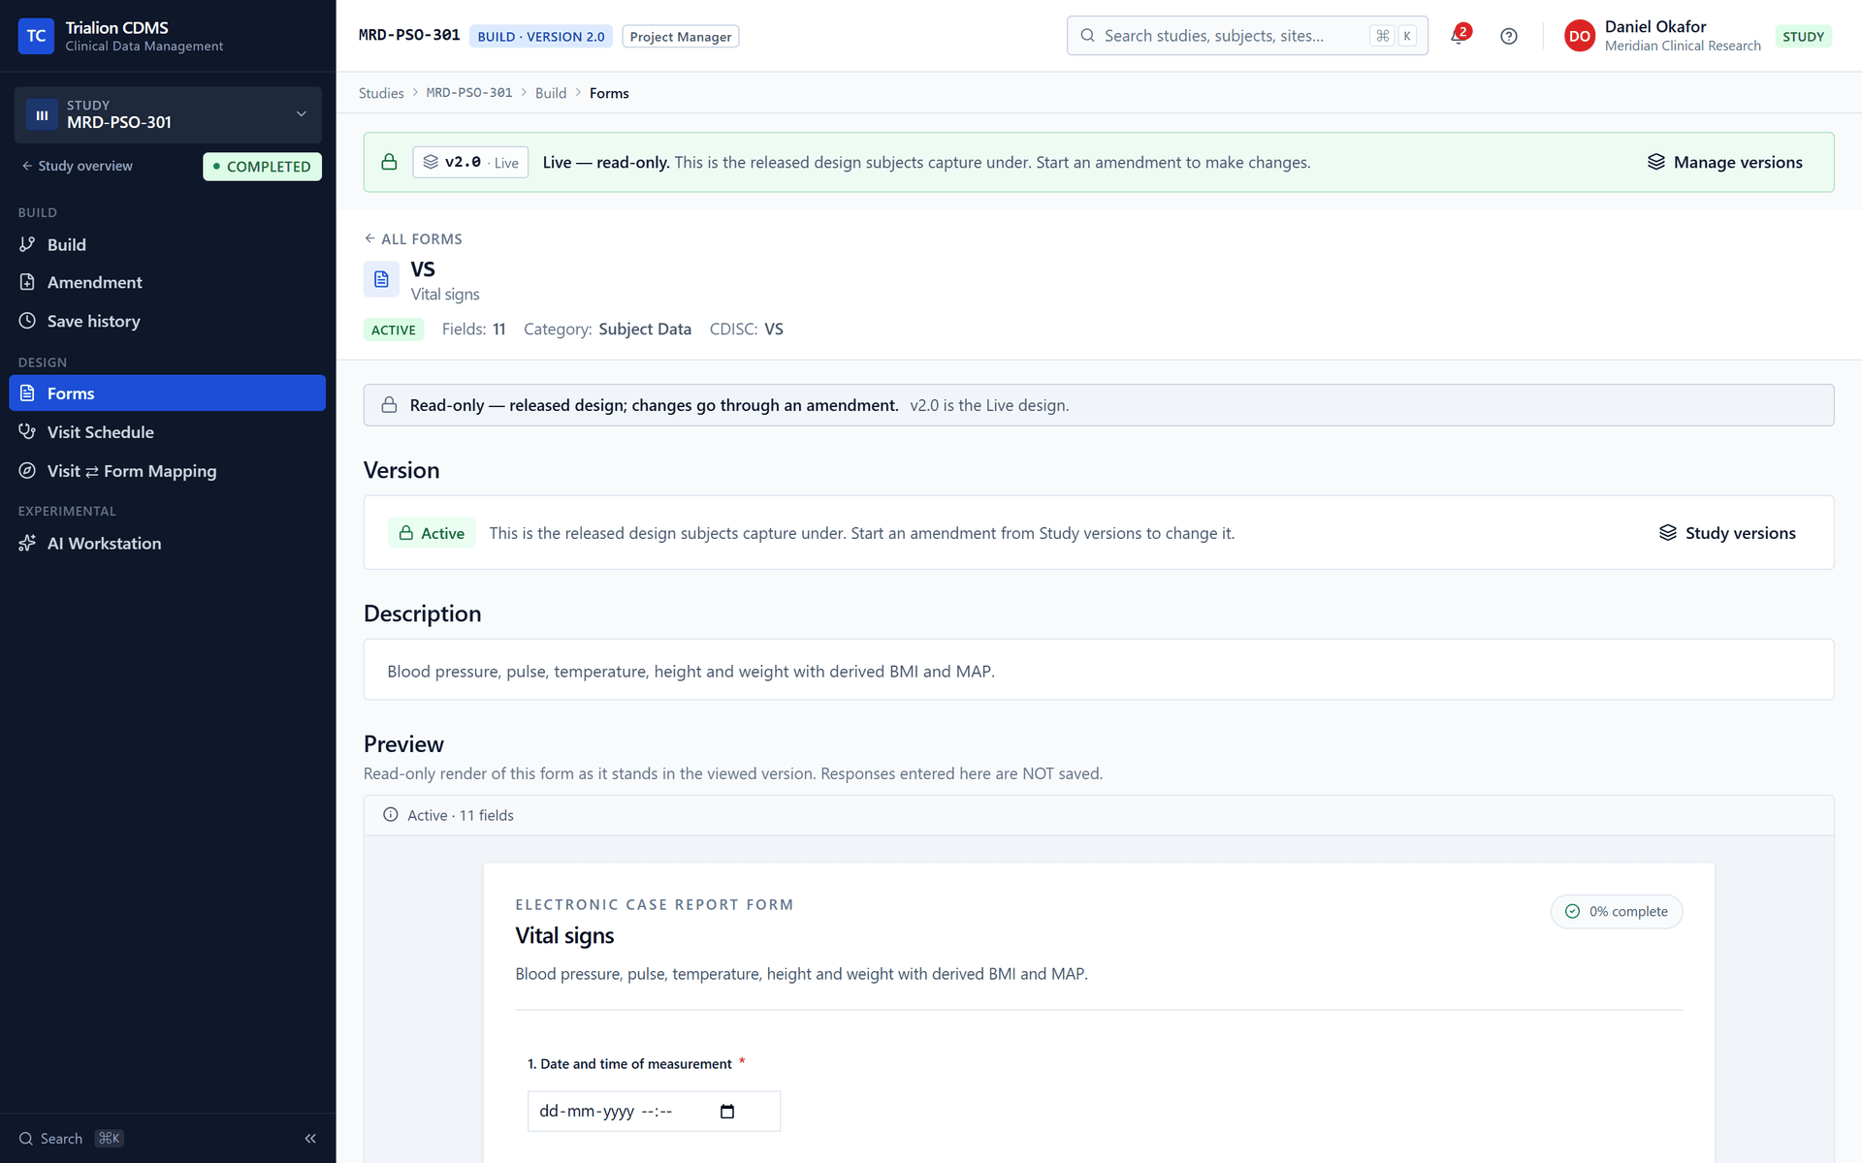Click the date and time of measurement input
1862x1163 pixels.
[654, 1112]
